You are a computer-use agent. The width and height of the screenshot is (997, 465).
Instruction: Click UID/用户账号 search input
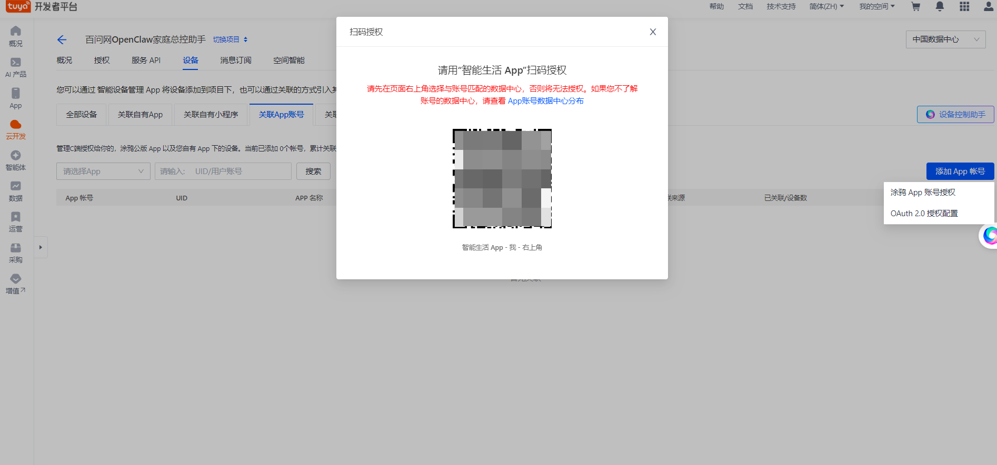coord(223,171)
